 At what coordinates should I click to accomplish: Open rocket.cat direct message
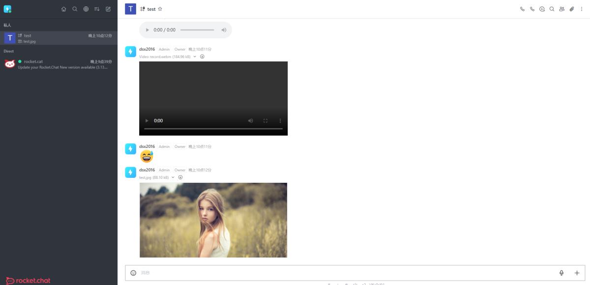[59, 64]
